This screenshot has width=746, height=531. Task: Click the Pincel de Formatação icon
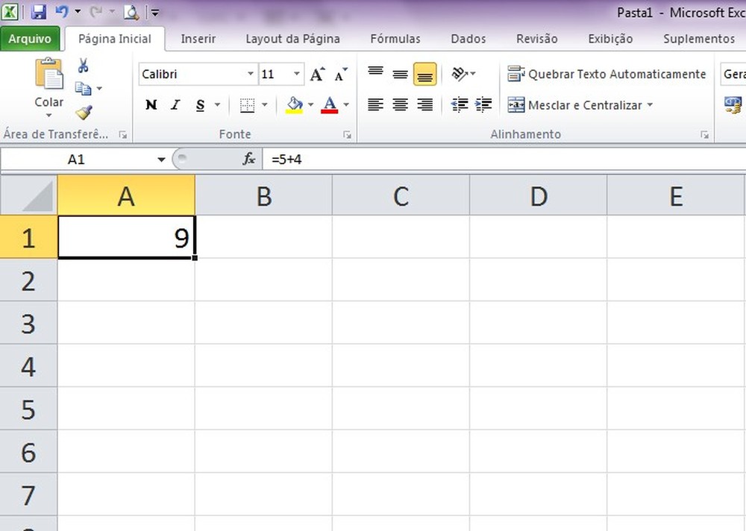pos(84,113)
